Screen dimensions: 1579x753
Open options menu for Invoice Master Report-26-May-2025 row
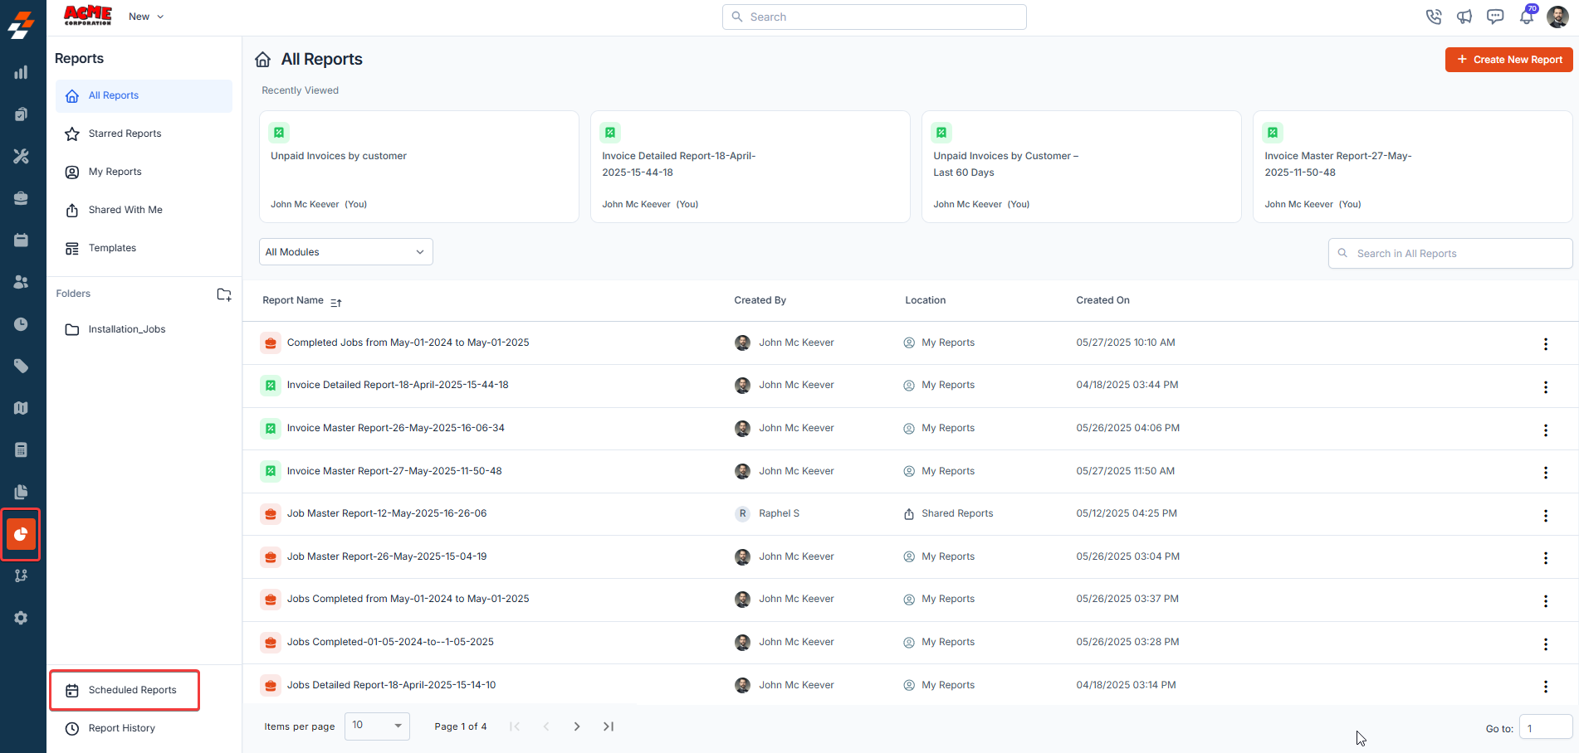[x=1545, y=430]
